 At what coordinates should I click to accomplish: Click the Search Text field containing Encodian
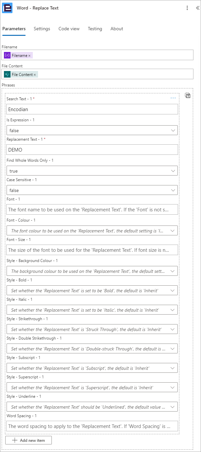pos(92,109)
